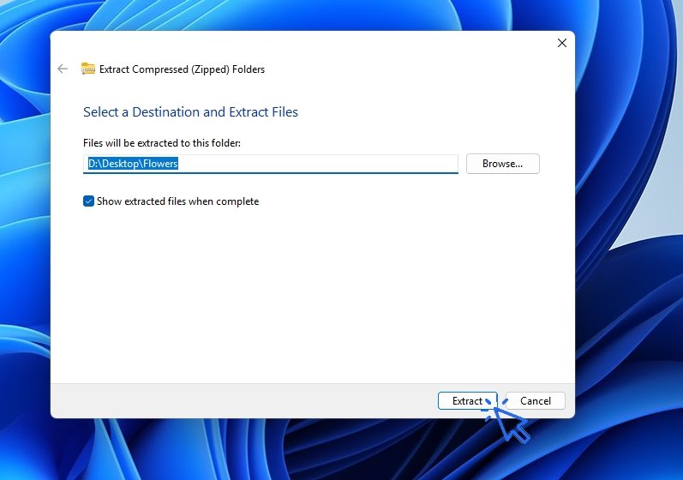Open the Browse... folder picker
The width and height of the screenshot is (683, 480).
(502, 164)
